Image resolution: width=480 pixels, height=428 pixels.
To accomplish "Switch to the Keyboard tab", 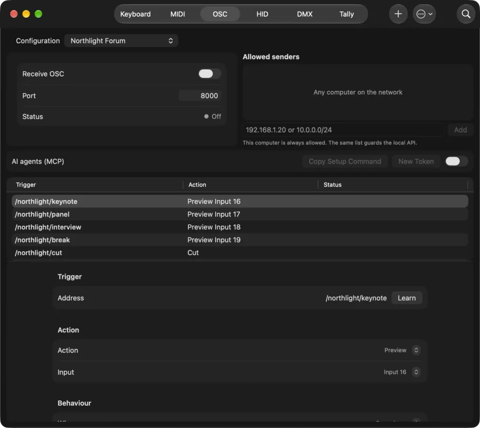I will [x=135, y=14].
